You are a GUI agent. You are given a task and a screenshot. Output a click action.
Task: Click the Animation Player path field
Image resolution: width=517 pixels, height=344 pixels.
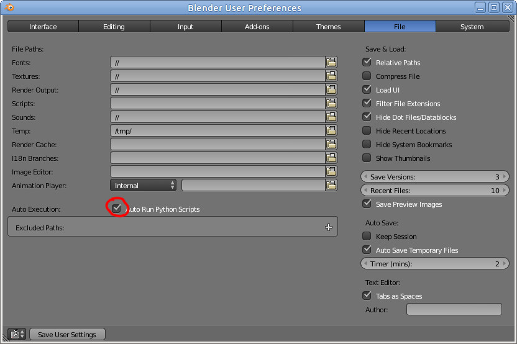tap(254, 185)
